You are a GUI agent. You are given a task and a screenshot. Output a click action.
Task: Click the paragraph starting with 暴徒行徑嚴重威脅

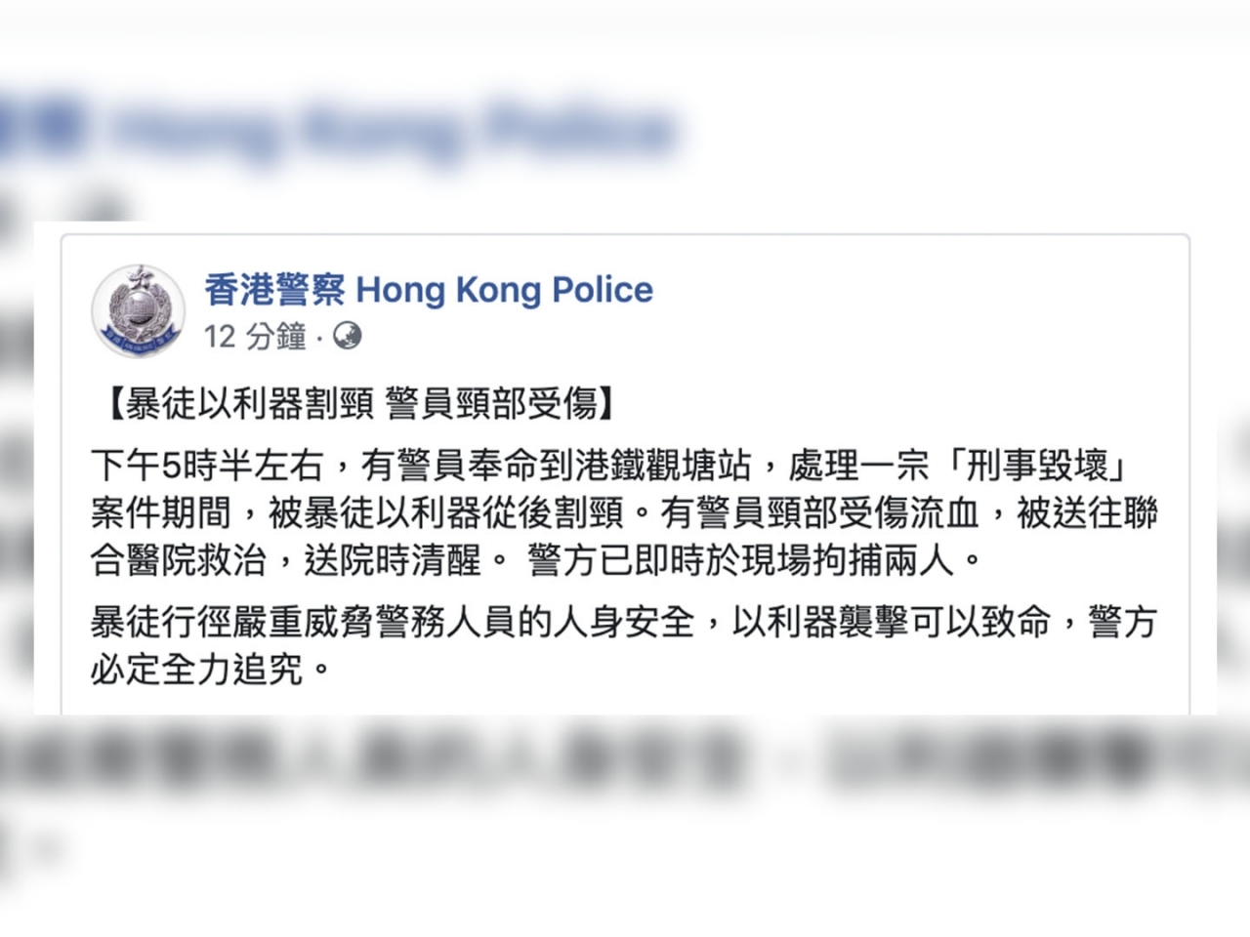coord(624,645)
